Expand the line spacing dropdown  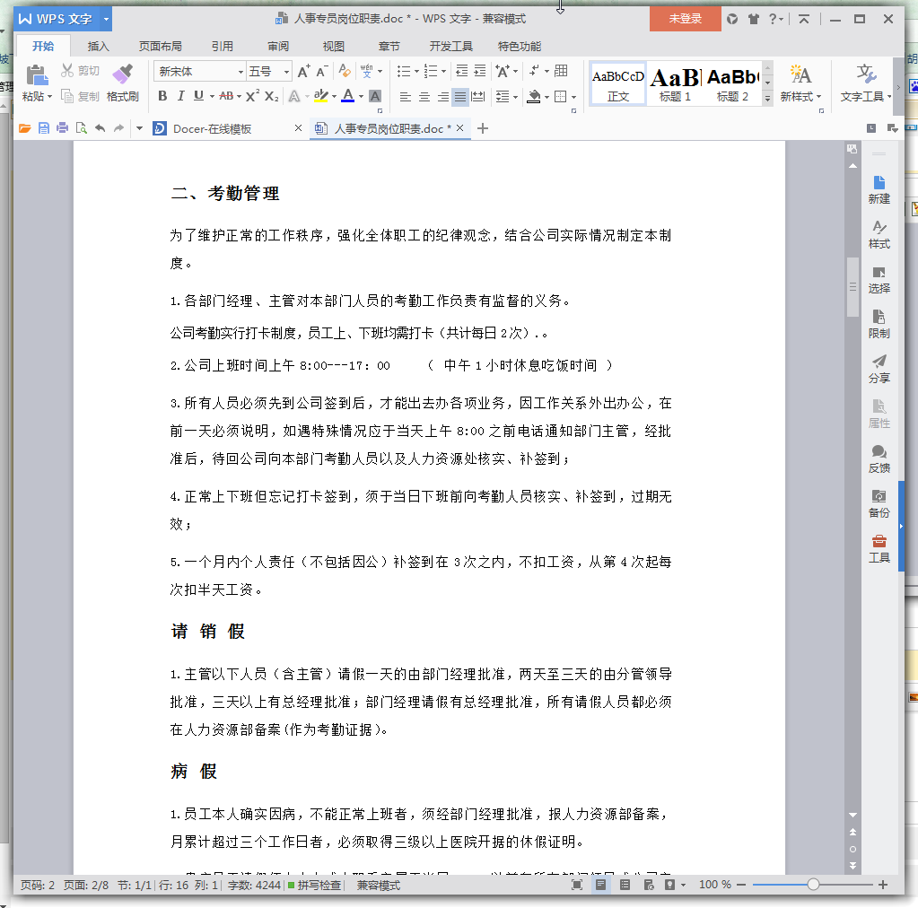515,97
